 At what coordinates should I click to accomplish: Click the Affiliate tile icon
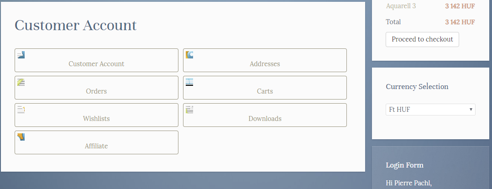(21, 137)
